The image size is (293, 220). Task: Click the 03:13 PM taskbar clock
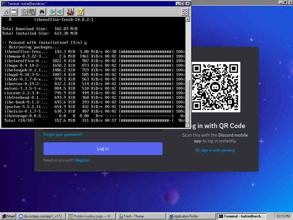pos(283,216)
